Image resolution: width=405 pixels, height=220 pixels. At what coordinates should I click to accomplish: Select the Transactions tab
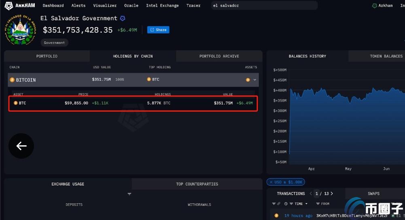(x=291, y=193)
